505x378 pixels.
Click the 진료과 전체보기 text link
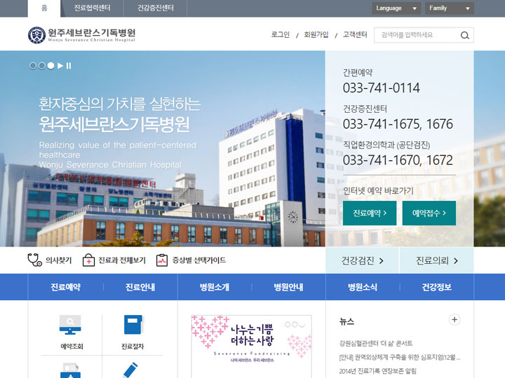pyautogui.click(x=122, y=260)
